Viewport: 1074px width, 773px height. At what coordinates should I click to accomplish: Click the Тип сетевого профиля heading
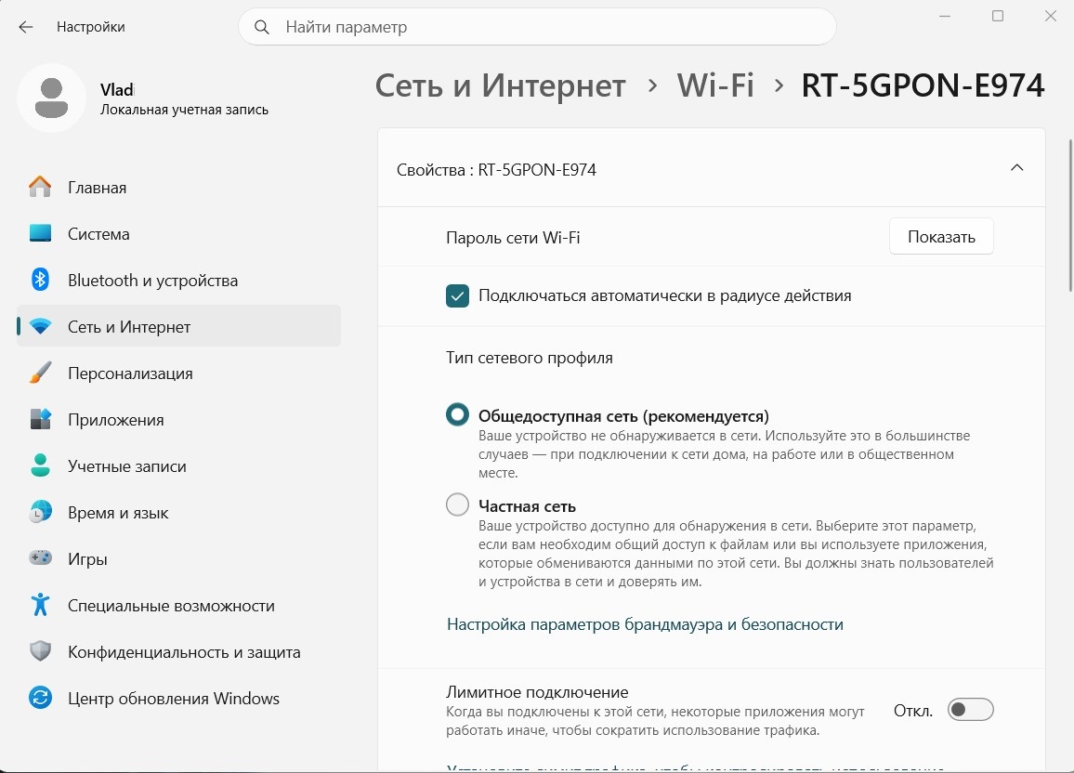click(530, 358)
